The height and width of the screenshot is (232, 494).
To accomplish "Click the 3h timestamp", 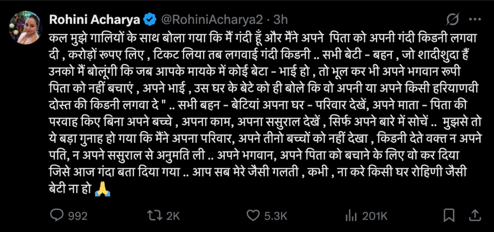I will click(280, 20).
